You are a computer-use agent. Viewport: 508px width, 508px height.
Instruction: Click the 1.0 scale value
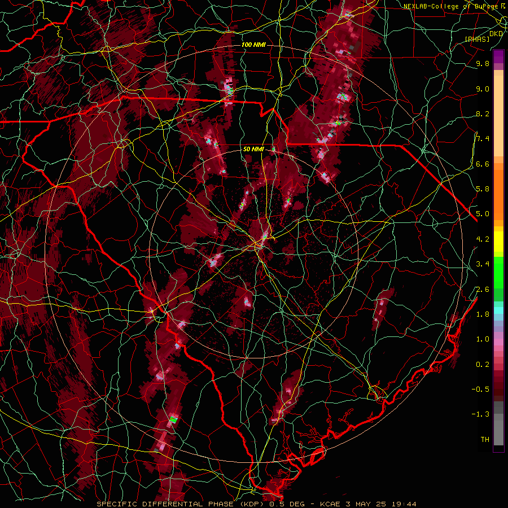[483, 339]
